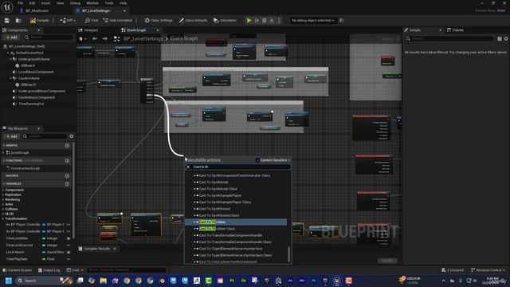The height and width of the screenshot is (287, 510).
Task: Start Simulation from the toolbar
Action: pos(225,21)
